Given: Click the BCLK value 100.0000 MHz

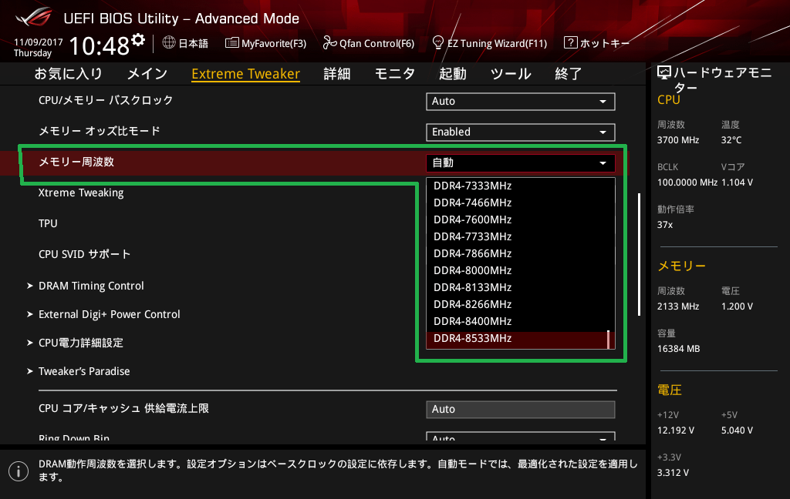Looking at the screenshot, I should (687, 183).
